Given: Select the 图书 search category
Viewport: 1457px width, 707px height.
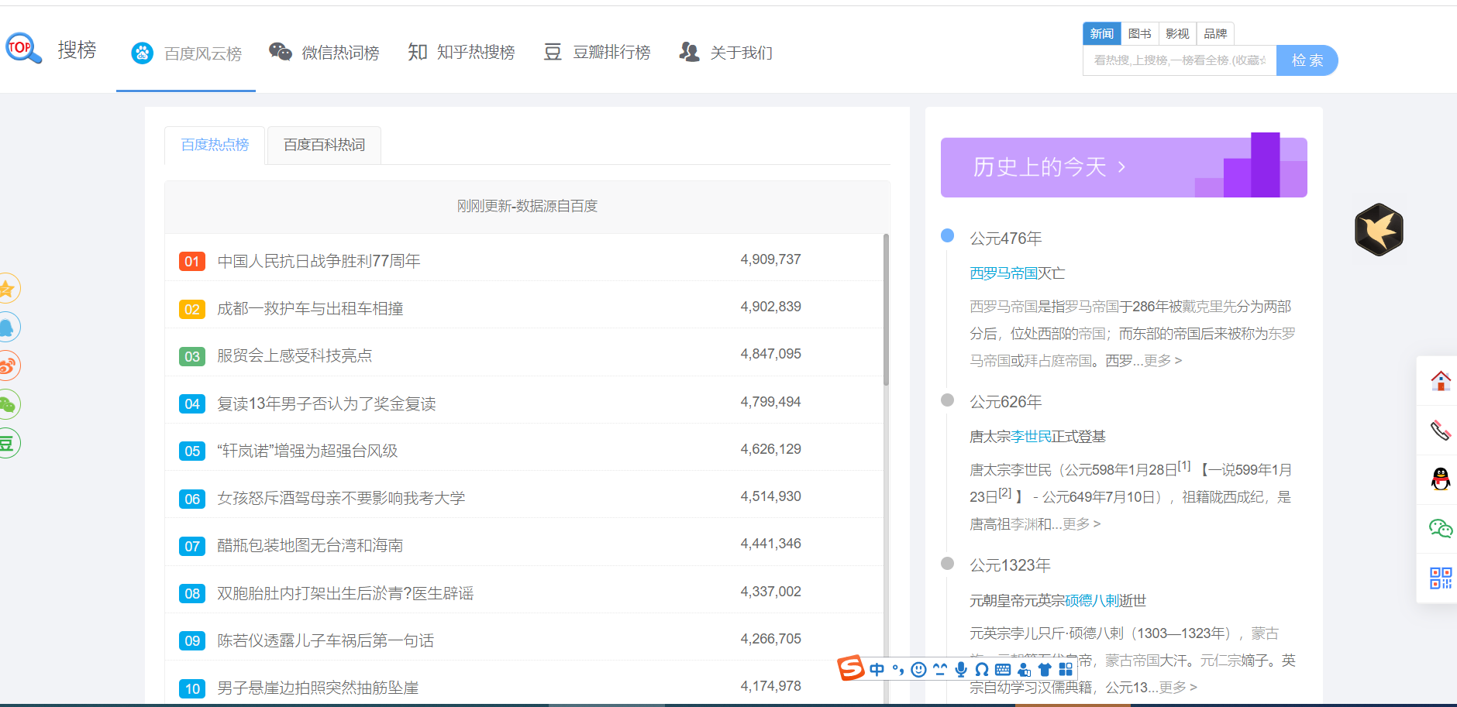Looking at the screenshot, I should tap(1139, 33).
